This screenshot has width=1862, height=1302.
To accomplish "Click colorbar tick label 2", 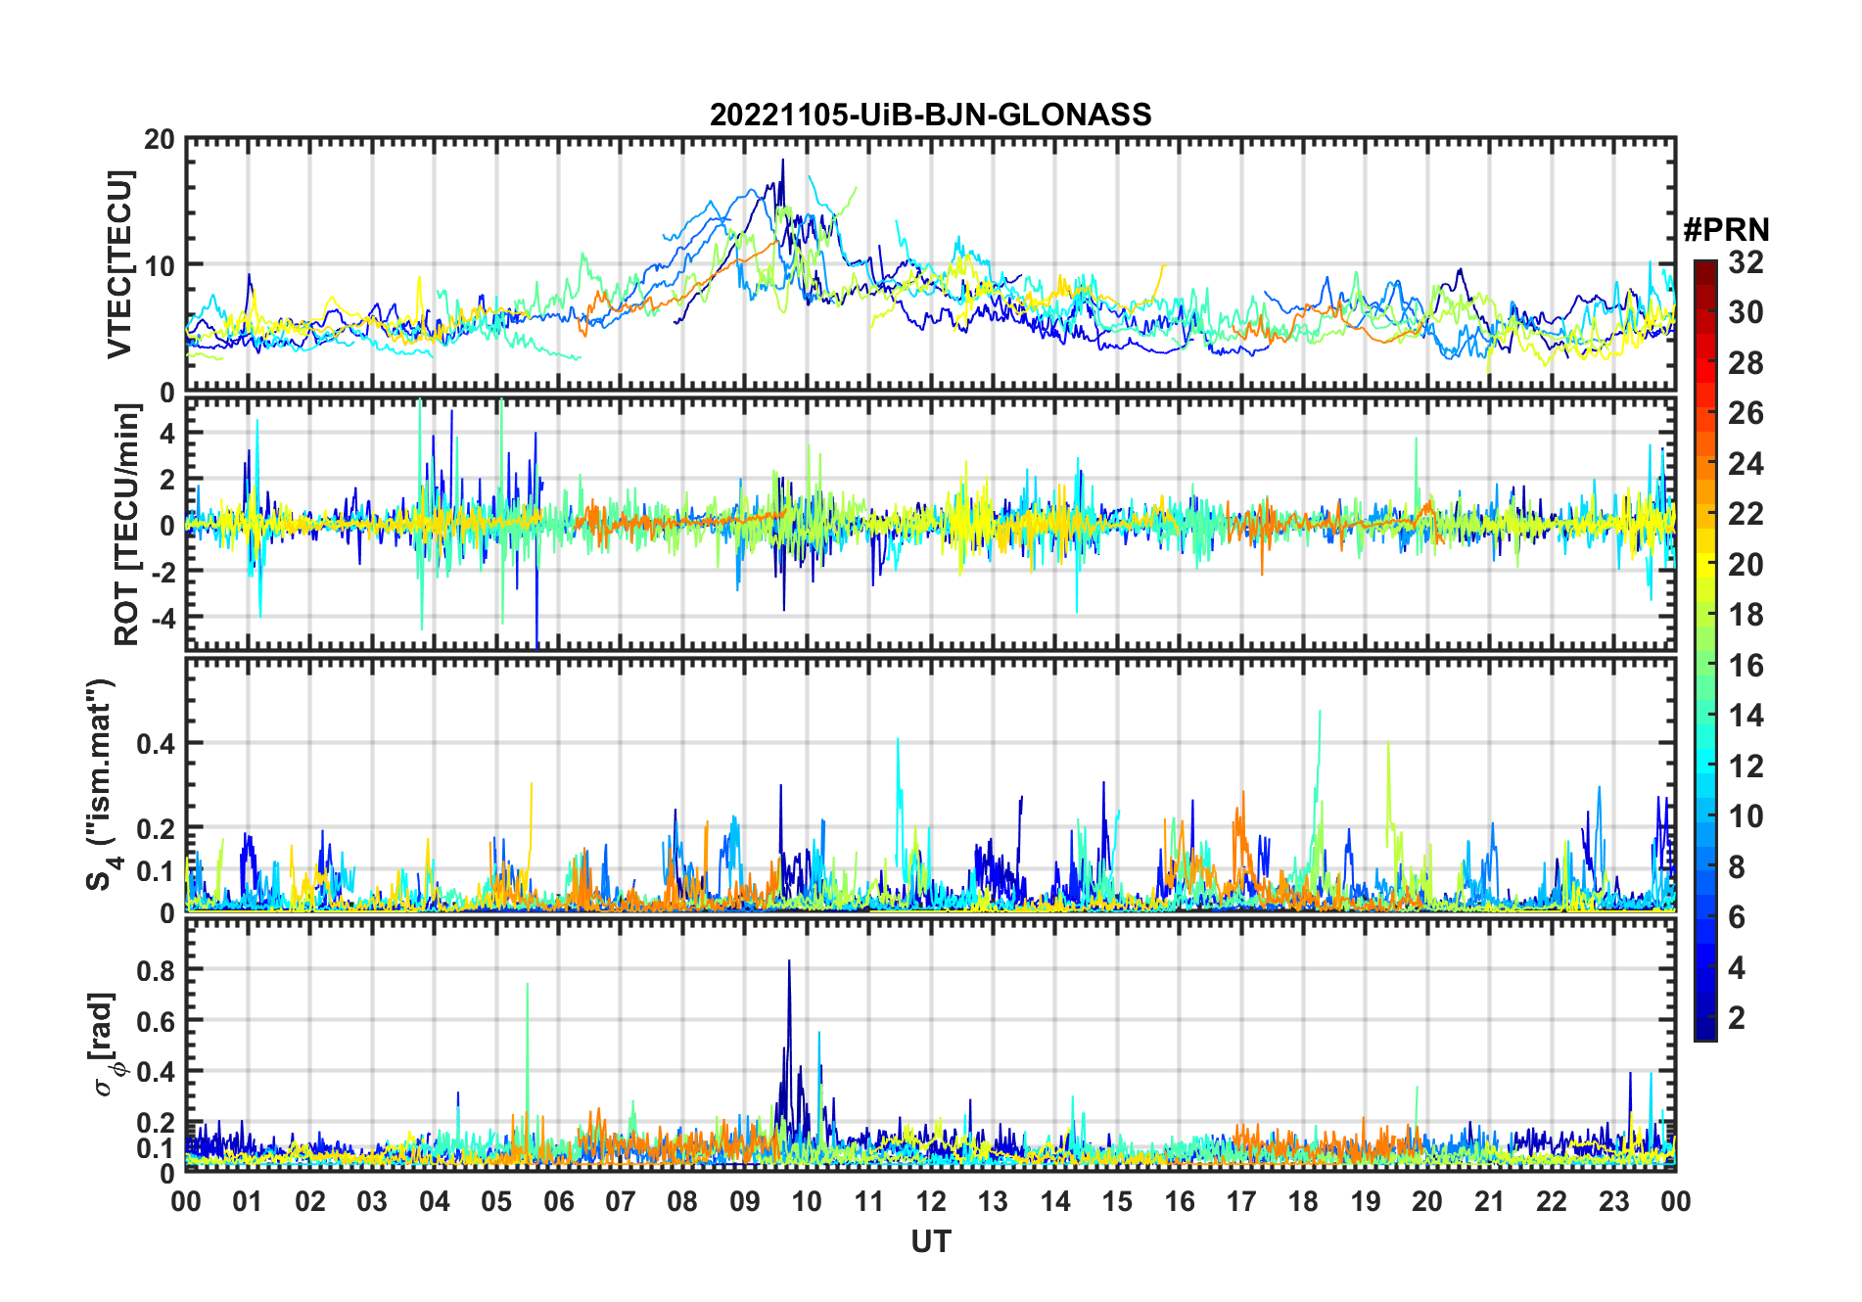I will (x=1737, y=1018).
